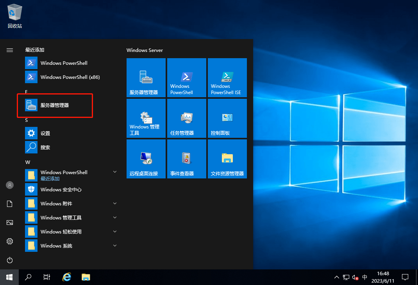Open 搜索 app in the list
The height and width of the screenshot is (285, 418).
click(71, 147)
